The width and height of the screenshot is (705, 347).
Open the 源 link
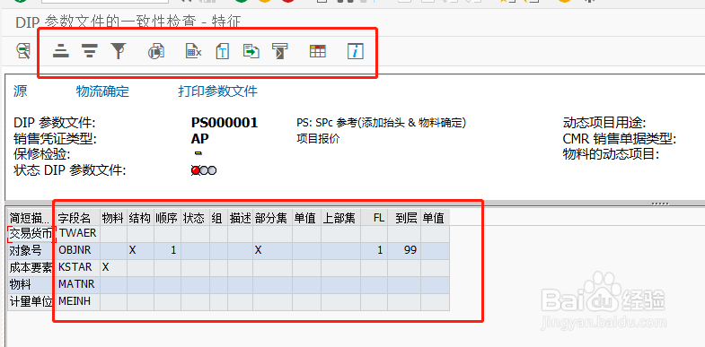coord(21,91)
